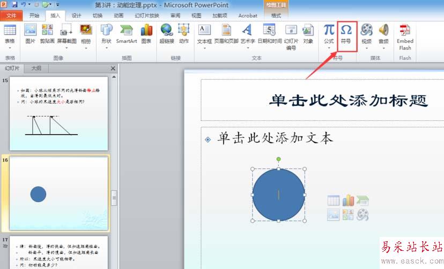Screen dimensions: 444x269
Task: Switch to the Slide Show (幻灯片放映) tab
Action: (147, 16)
